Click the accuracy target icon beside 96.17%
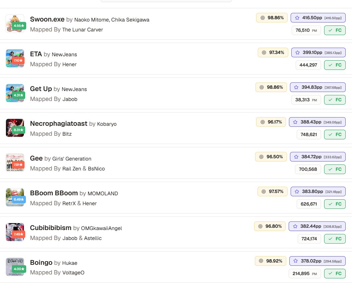This screenshot has width=352, height=283. coord(262,122)
